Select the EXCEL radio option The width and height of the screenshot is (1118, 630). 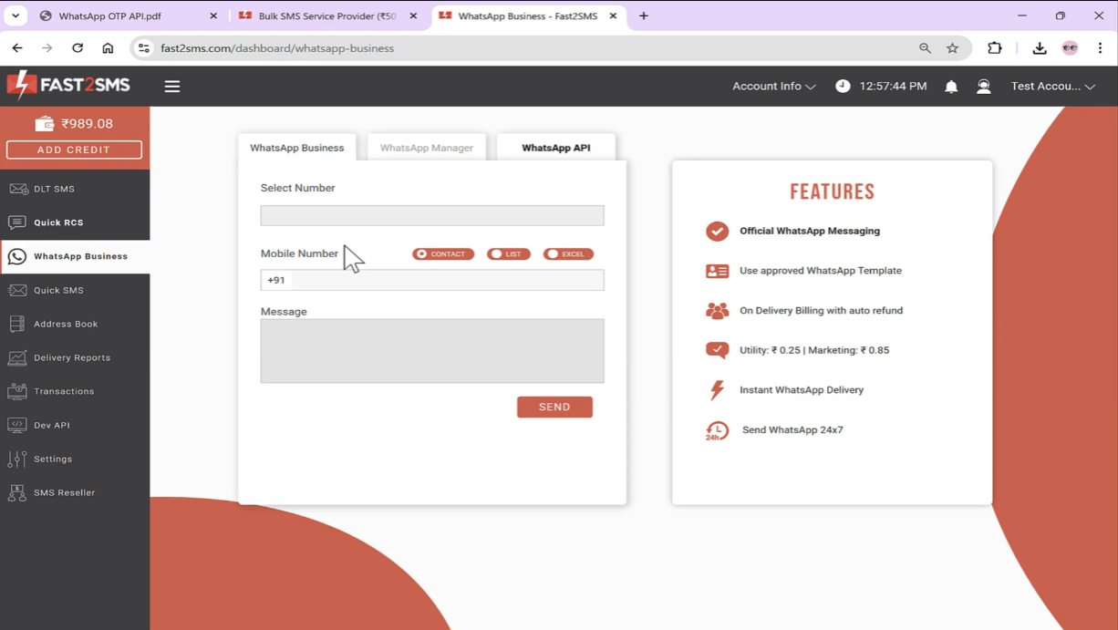pyautogui.click(x=568, y=254)
